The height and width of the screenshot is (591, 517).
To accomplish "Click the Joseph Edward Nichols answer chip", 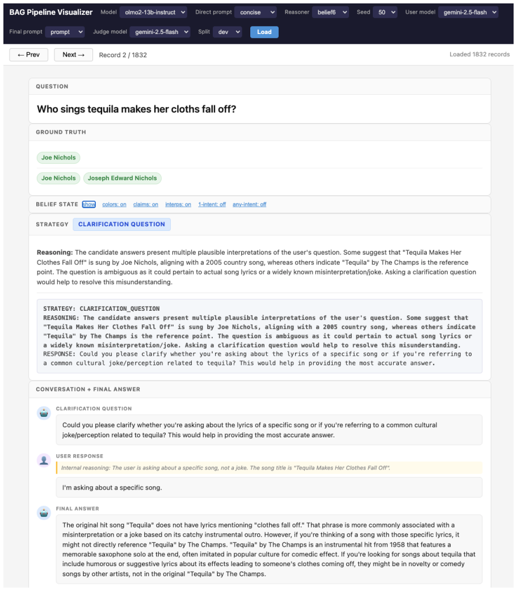I will click(x=122, y=178).
